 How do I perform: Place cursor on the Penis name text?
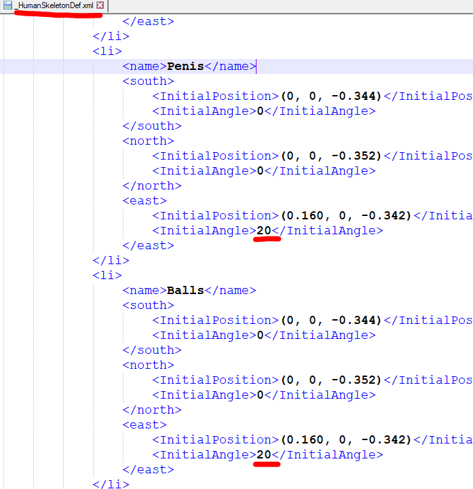click(185, 67)
